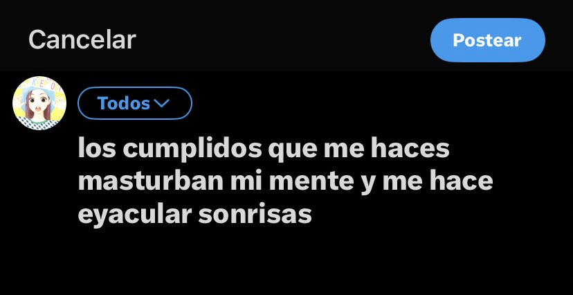Click the Todos label text

[124, 103]
